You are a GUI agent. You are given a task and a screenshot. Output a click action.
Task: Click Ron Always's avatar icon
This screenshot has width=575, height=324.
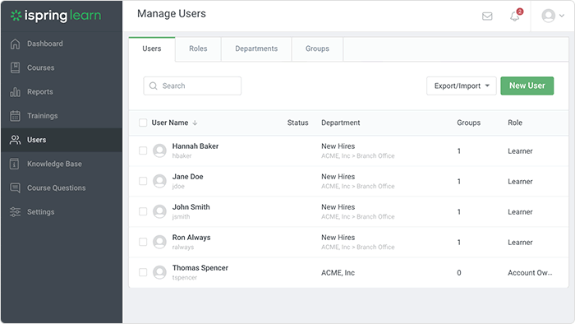pos(159,242)
